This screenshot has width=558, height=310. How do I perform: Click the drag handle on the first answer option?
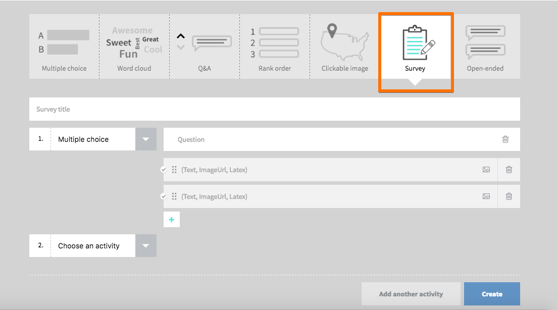pyautogui.click(x=175, y=170)
